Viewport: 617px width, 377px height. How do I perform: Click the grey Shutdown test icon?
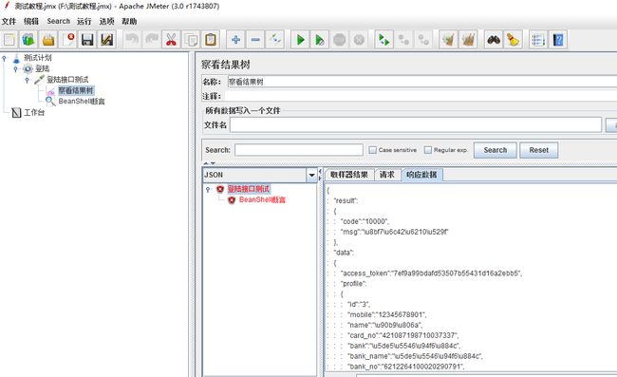point(359,40)
